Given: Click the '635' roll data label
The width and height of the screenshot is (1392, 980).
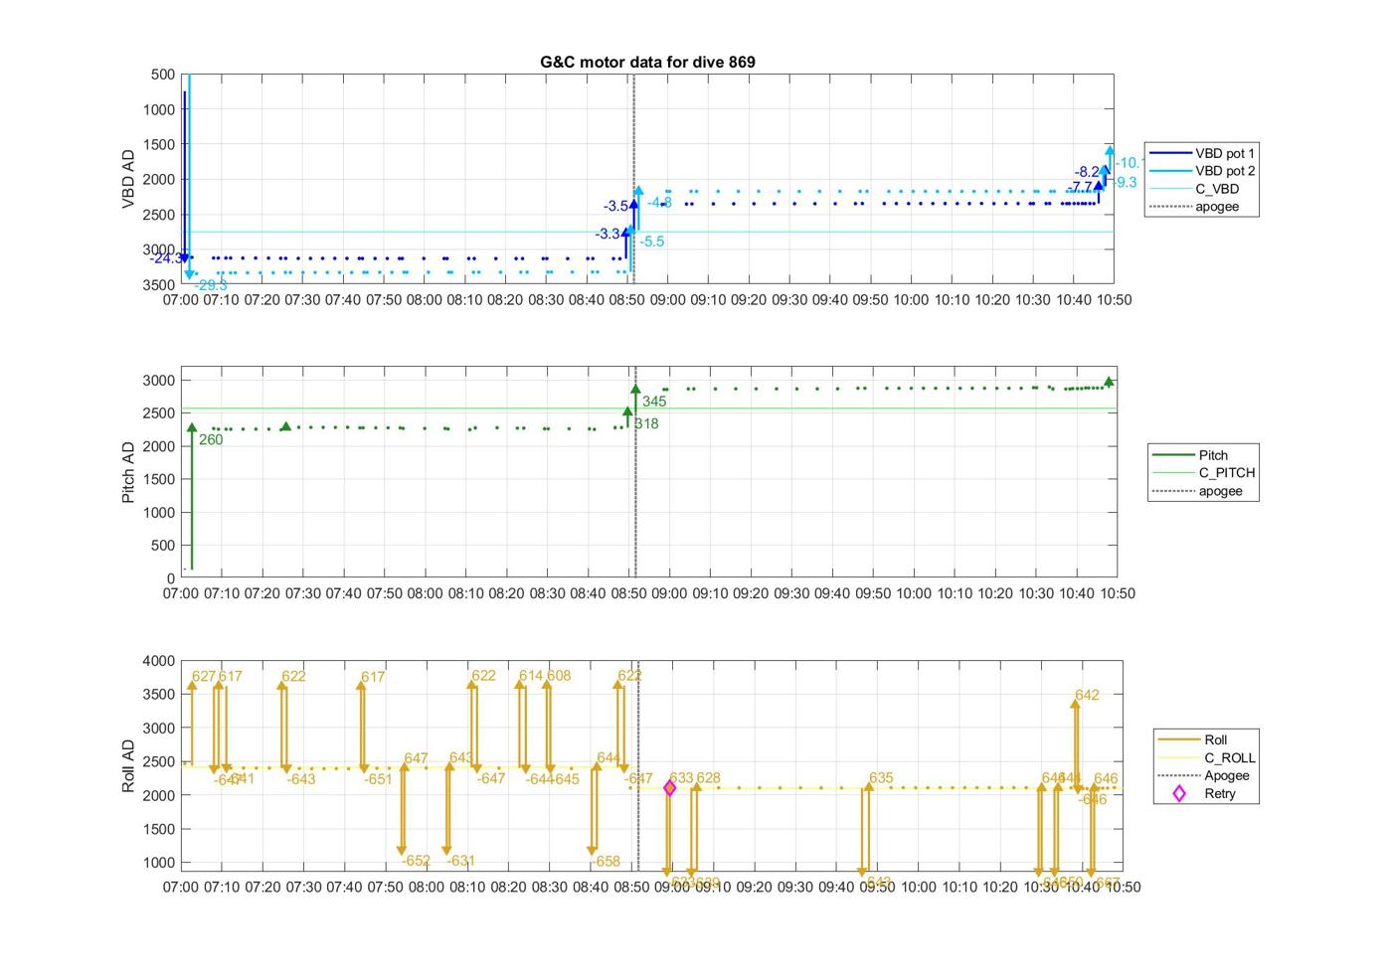Looking at the screenshot, I should tap(881, 778).
